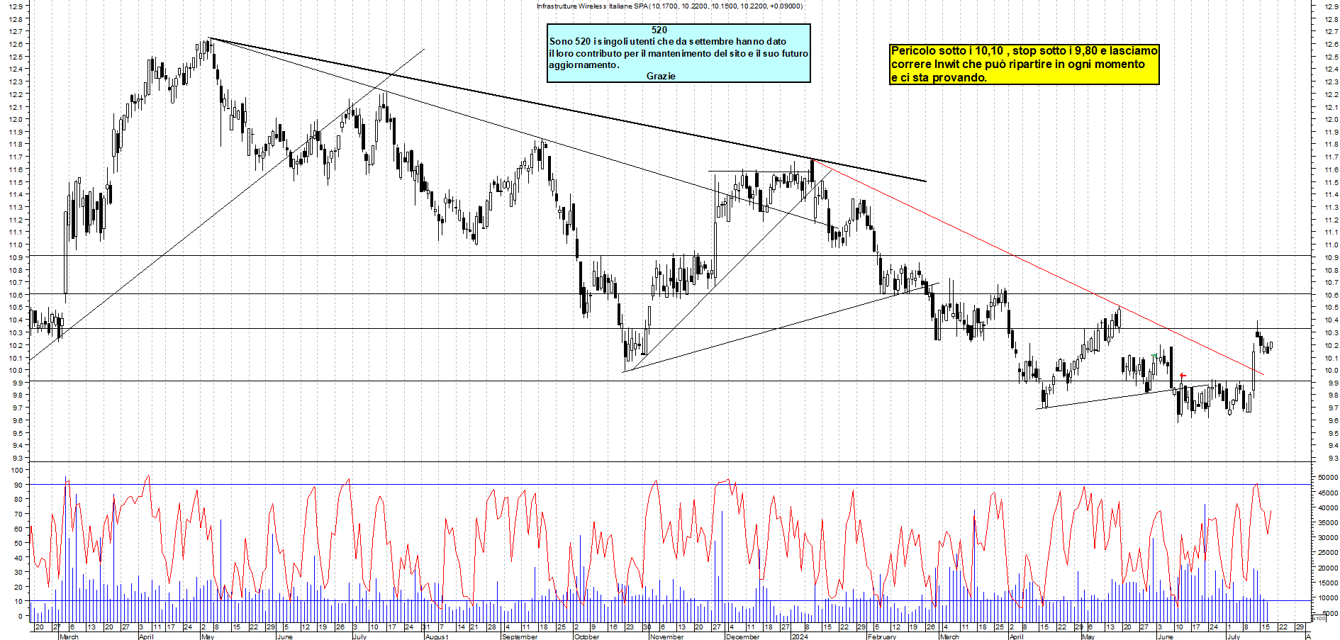Select the yellow note starting 'Pericolo sotto i 10,10'
Screen dimensions: 1340x640
pyautogui.click(x=1024, y=64)
